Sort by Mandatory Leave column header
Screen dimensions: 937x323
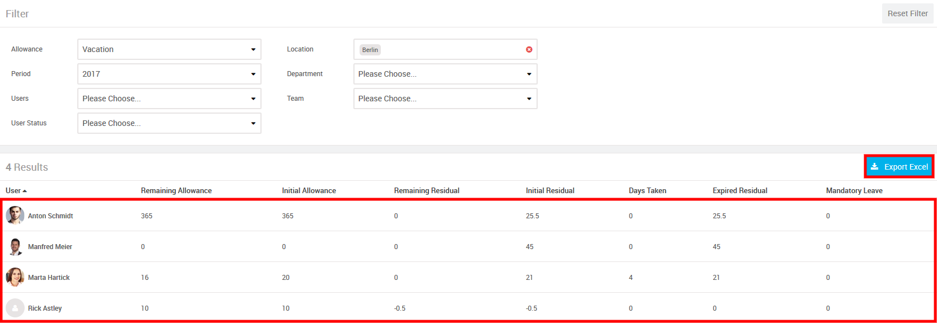[x=854, y=191]
